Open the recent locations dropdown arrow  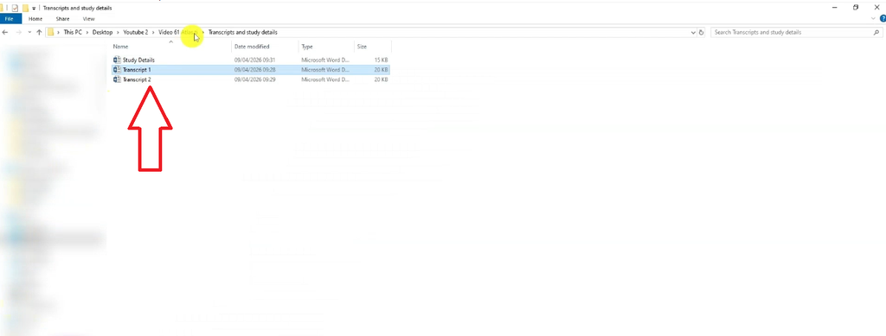(x=29, y=33)
